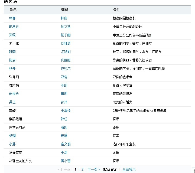
Task: Open 杨澜 link in the actor column
Action: tap(64, 136)
